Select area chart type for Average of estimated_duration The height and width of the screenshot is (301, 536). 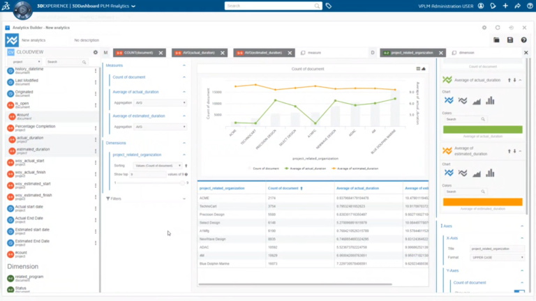[x=476, y=173]
